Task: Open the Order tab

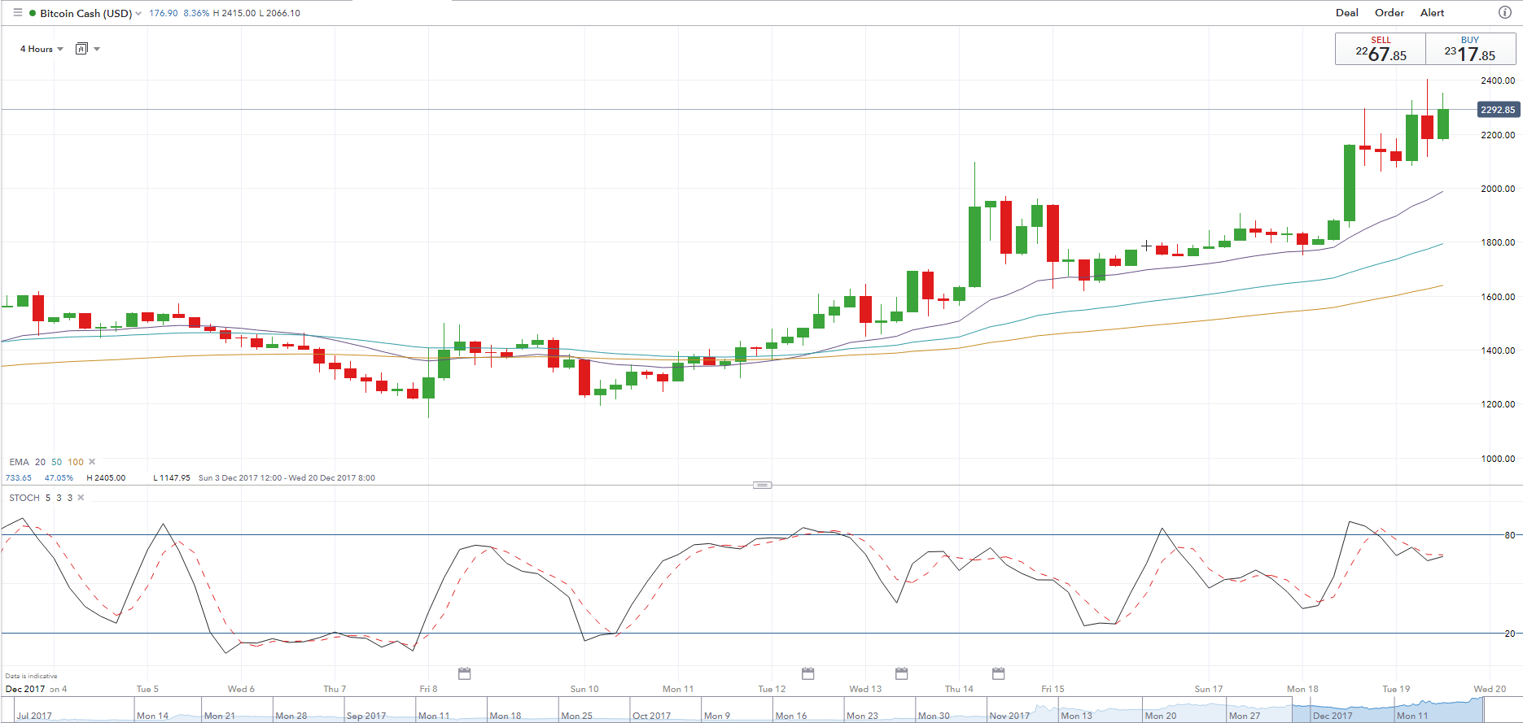Action: click(1390, 13)
